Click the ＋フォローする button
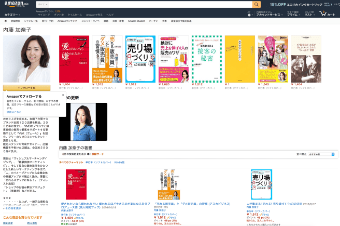The image size is (340, 226). tap(26, 88)
